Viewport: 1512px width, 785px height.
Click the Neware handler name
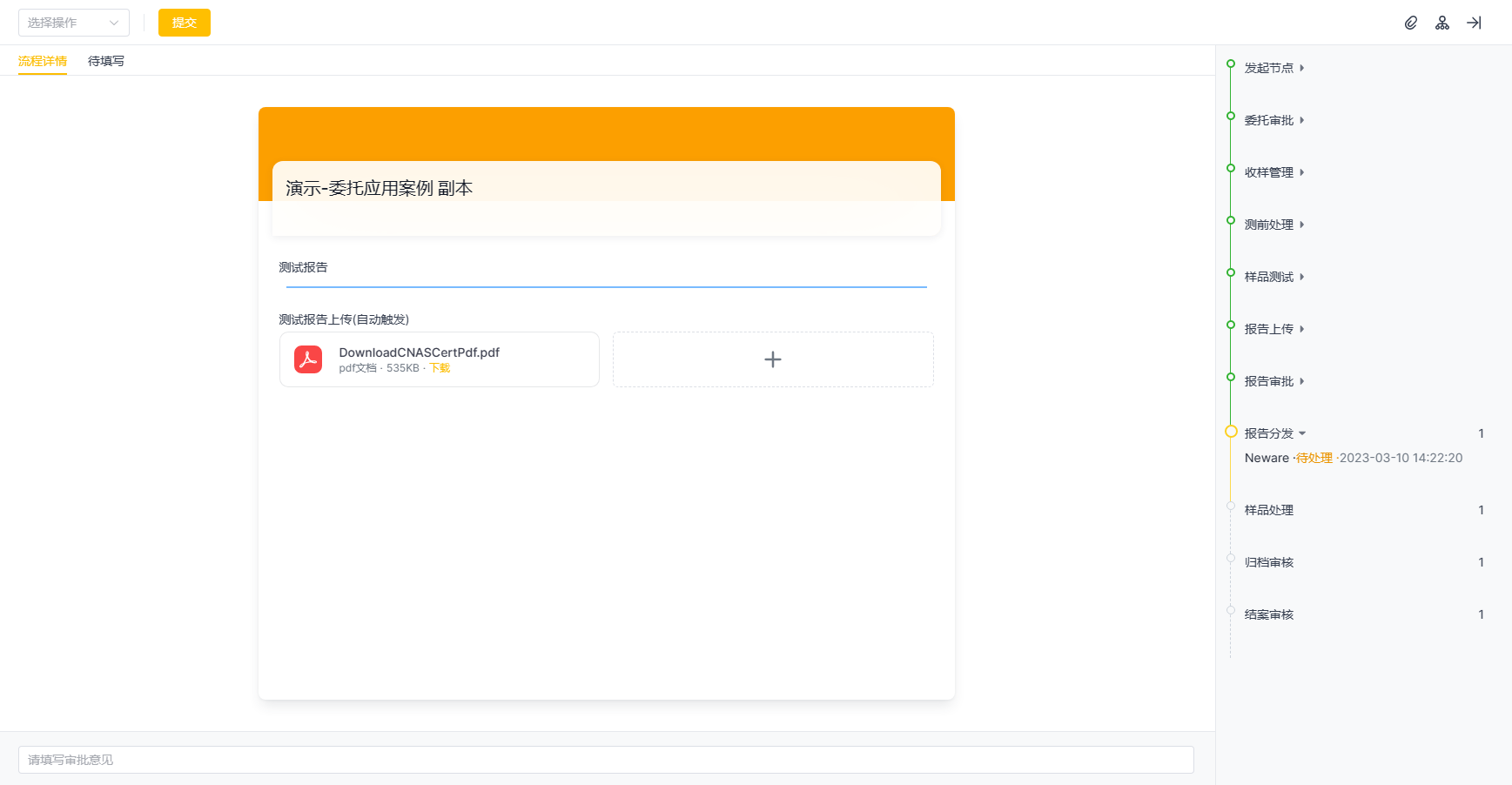click(x=1267, y=458)
